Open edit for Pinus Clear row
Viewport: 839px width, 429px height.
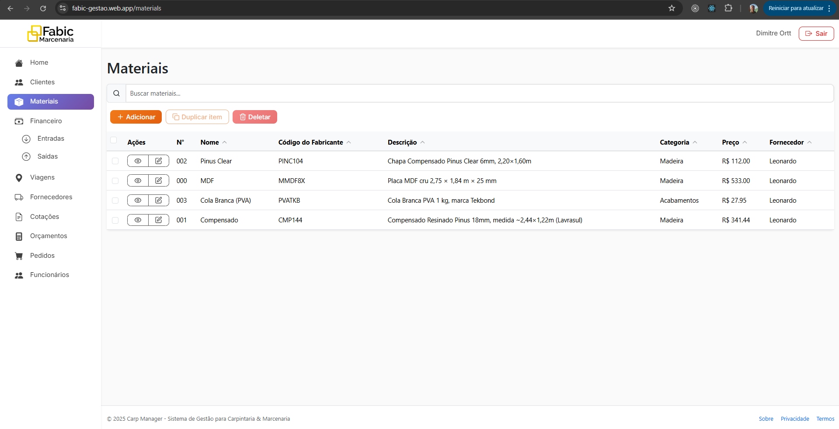159,161
